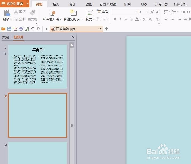Select slide 3 thumbnail
The width and height of the screenshot is (191, 164).
38,153
